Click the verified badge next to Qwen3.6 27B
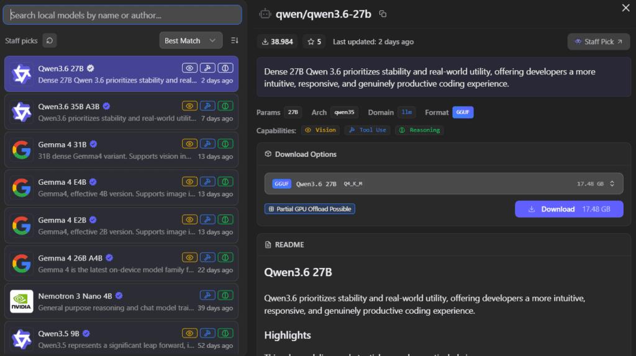636x356 pixels. click(x=91, y=68)
